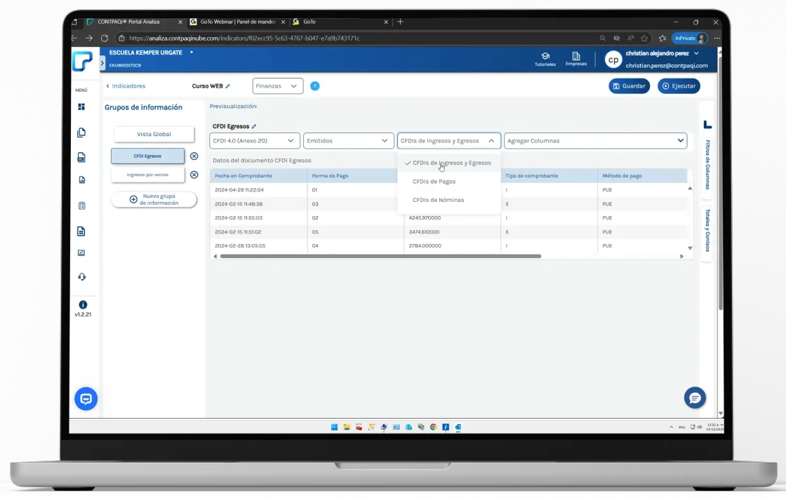The image size is (786, 500).
Task: Click the Método de pago column header
Action: pyautogui.click(x=641, y=176)
